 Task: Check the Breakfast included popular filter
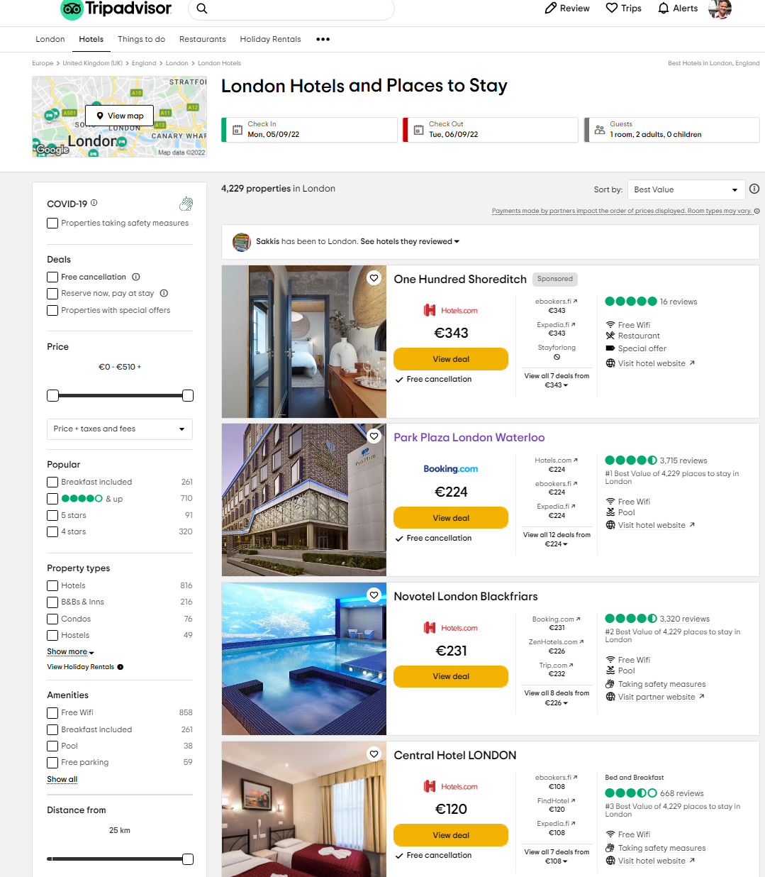(52, 482)
